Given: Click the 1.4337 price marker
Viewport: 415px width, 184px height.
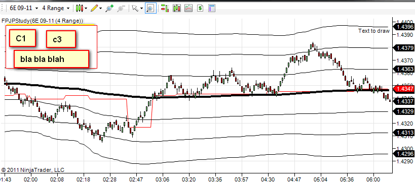Looking at the screenshot, I should 404,101.
